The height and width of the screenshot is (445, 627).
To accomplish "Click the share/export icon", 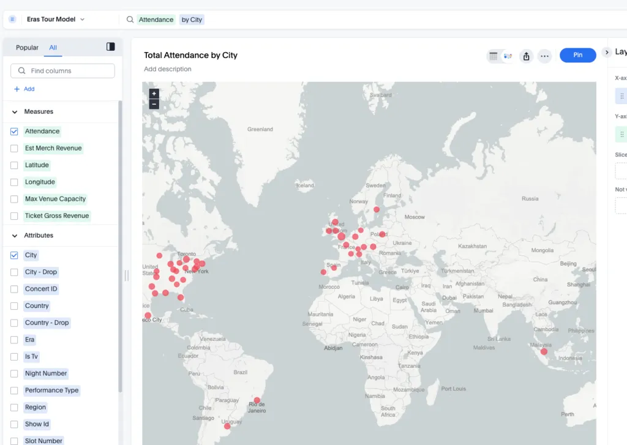I will coord(526,56).
